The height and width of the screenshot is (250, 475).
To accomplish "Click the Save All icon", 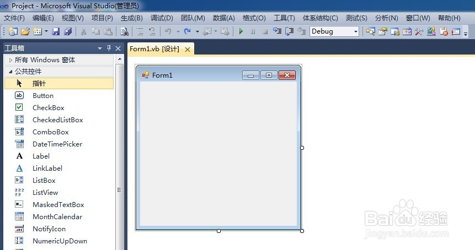I will (x=68, y=31).
